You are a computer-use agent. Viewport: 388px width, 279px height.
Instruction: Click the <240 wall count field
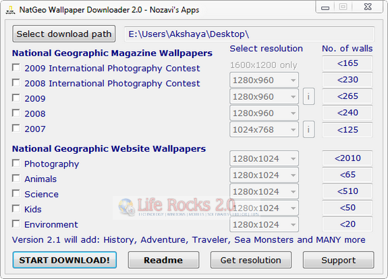pos(348,113)
